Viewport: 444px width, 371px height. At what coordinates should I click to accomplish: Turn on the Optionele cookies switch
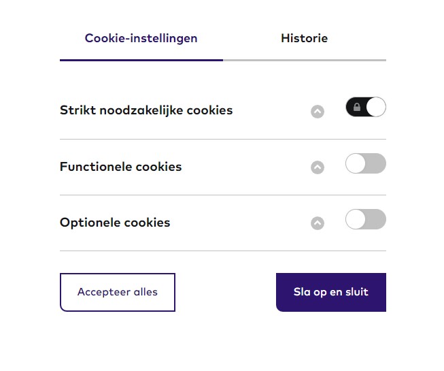pyautogui.click(x=366, y=219)
